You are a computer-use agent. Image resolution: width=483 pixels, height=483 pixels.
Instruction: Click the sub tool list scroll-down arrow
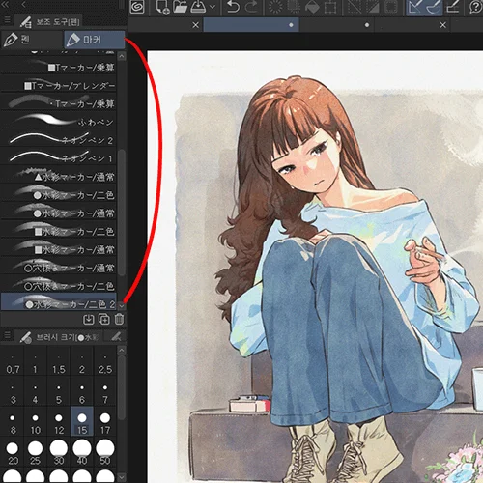(122, 305)
